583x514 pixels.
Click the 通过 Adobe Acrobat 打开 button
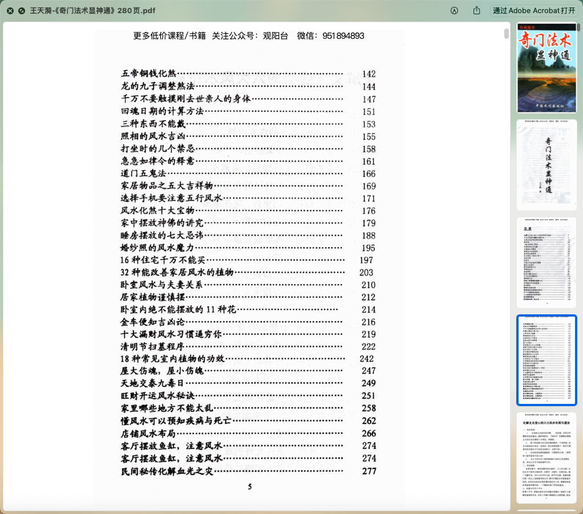click(x=533, y=11)
